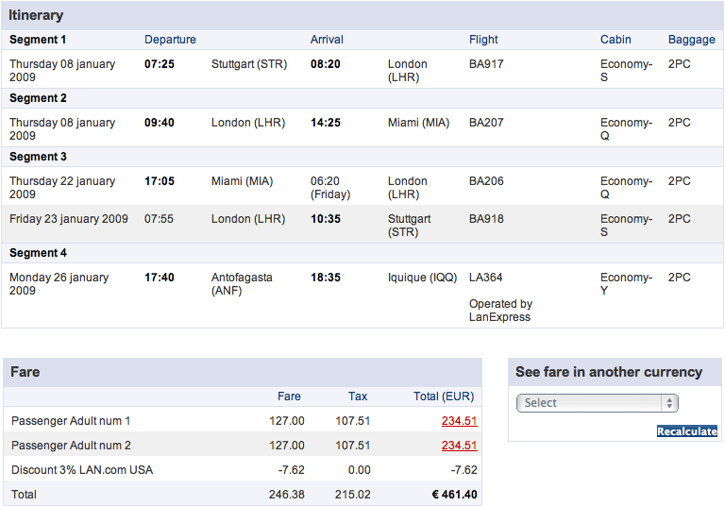Click the Recalculate button
This screenshot has height=506, width=725.
coord(686,431)
